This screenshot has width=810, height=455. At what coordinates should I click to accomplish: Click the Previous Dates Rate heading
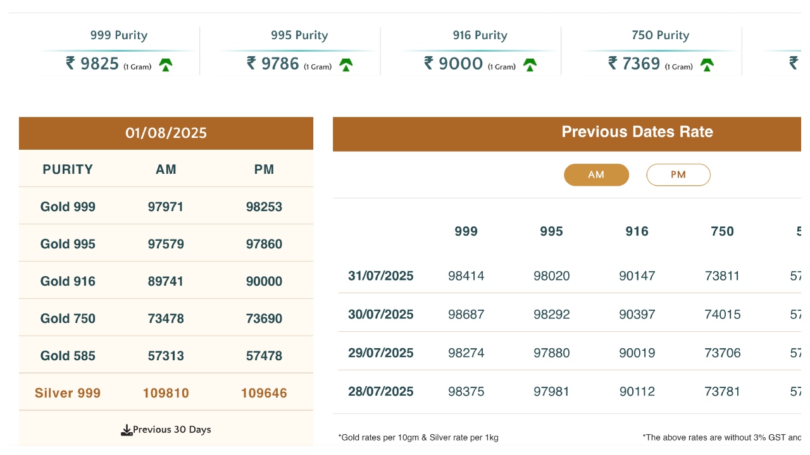[x=637, y=132]
